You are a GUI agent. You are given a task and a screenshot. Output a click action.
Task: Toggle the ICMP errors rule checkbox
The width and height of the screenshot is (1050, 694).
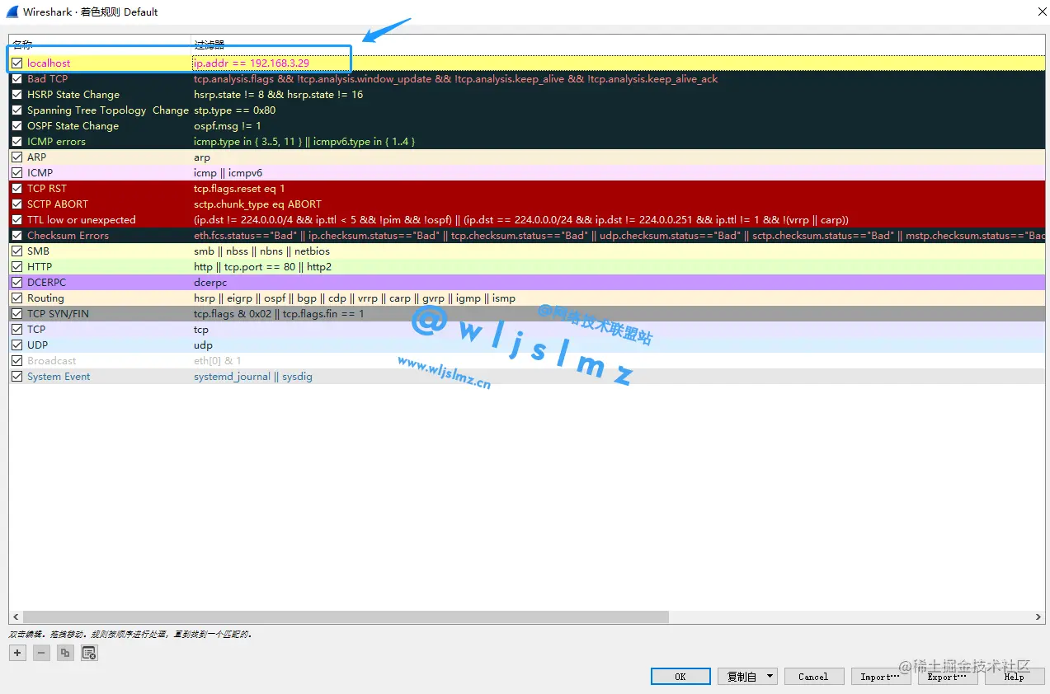point(17,142)
